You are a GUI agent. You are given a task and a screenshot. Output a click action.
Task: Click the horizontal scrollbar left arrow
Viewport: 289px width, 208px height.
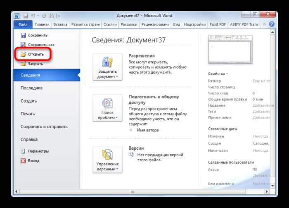16,191
